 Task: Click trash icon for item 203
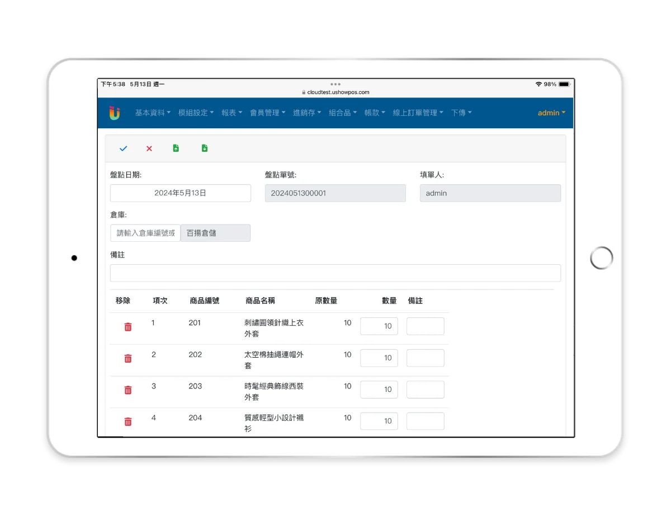click(x=128, y=390)
